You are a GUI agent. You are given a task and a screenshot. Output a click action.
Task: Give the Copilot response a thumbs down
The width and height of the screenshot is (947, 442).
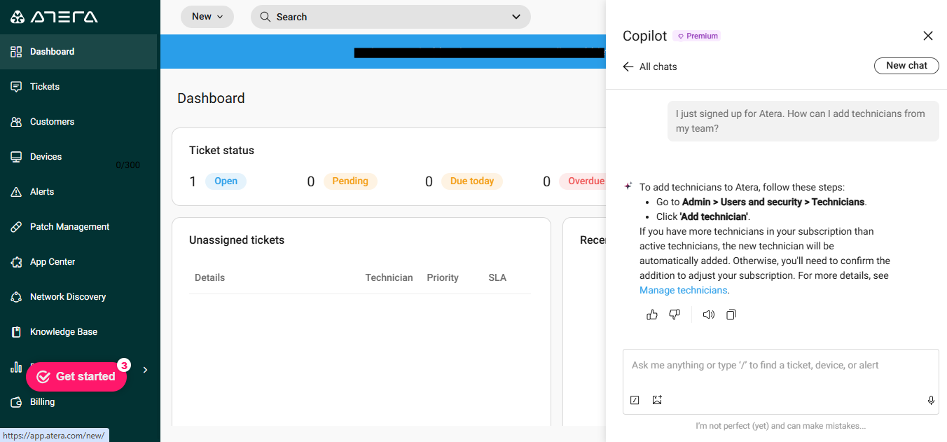(x=675, y=315)
